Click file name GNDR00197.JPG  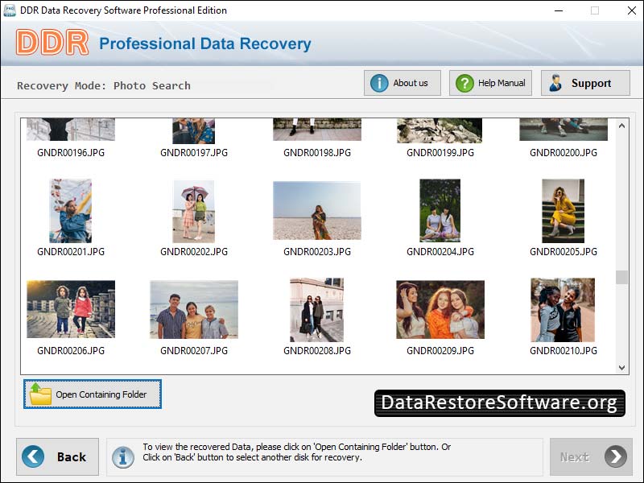point(194,153)
